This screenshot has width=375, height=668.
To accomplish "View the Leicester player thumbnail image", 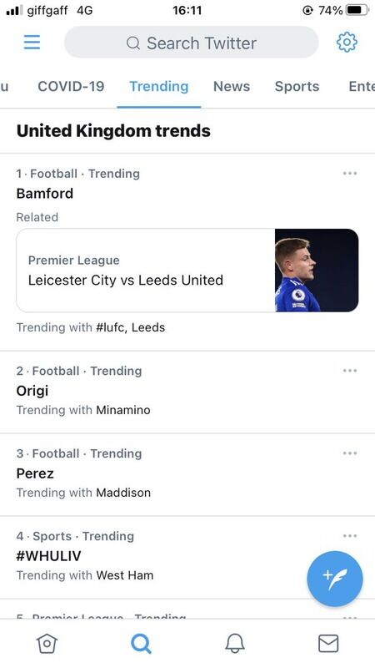I will coord(317,270).
